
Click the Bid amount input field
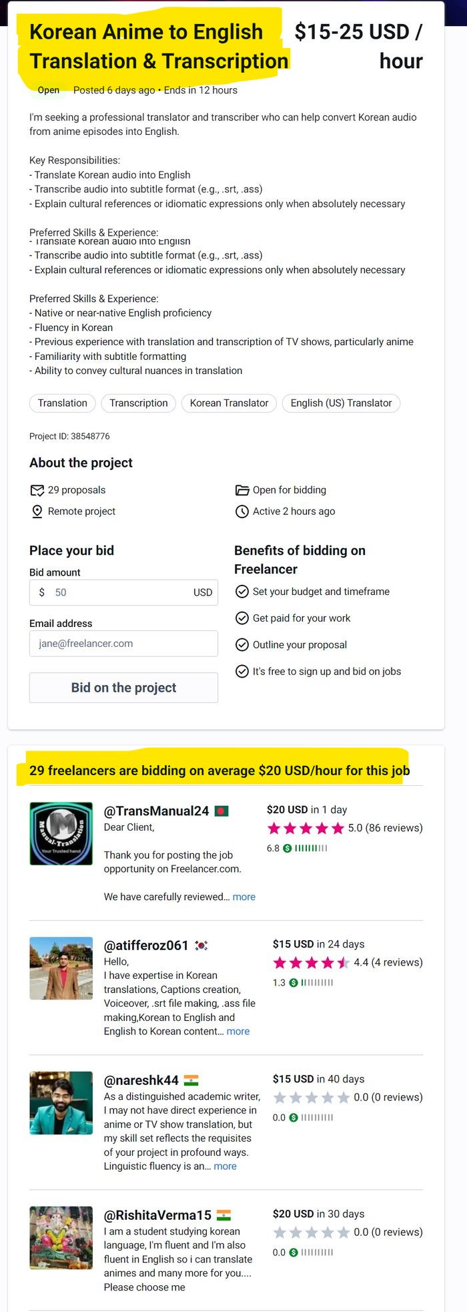coord(123,593)
